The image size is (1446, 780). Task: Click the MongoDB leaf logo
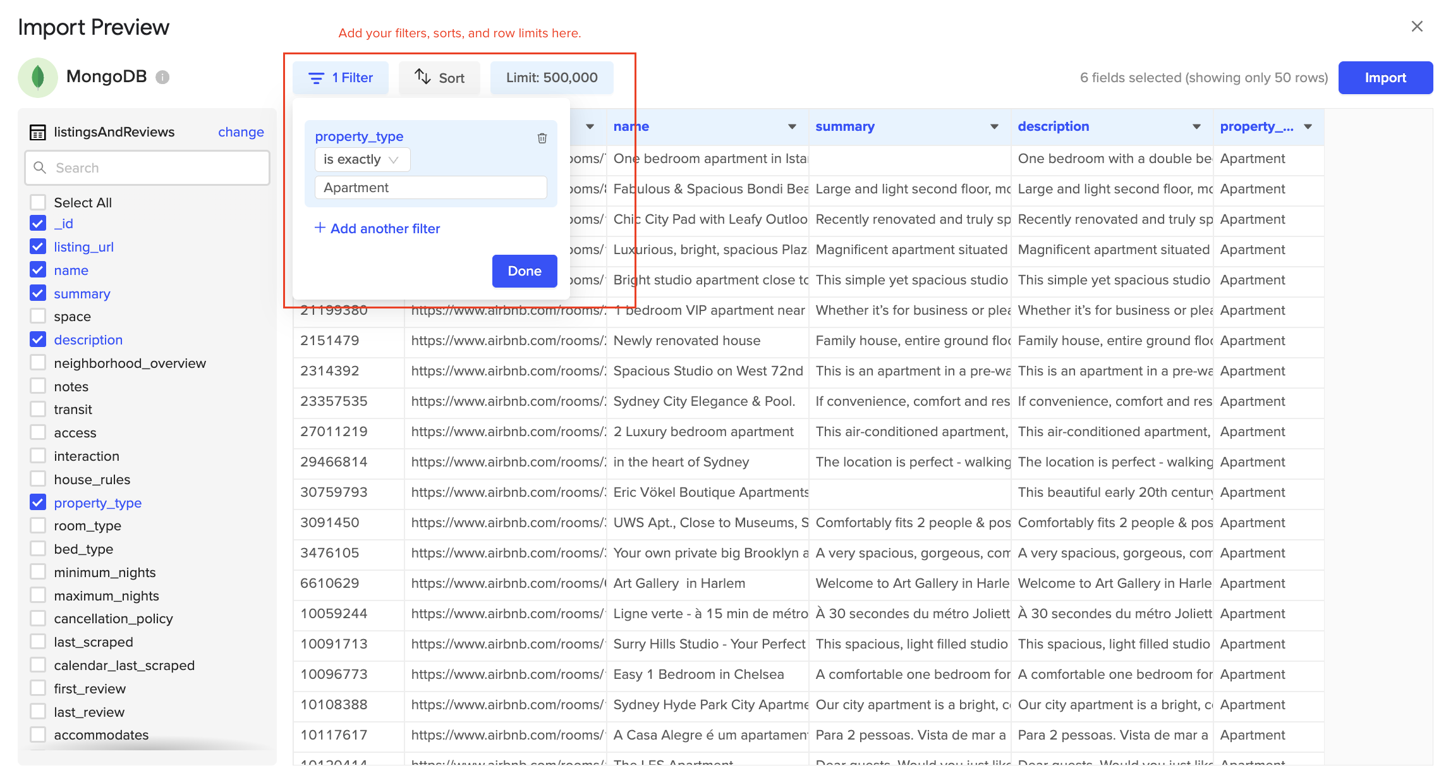coord(38,77)
